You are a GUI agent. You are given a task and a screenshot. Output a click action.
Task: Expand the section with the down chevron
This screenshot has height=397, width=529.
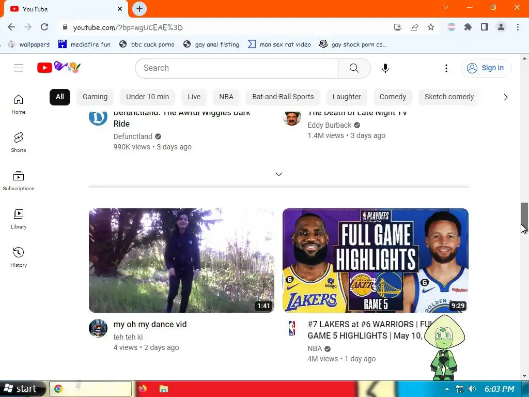(x=278, y=174)
